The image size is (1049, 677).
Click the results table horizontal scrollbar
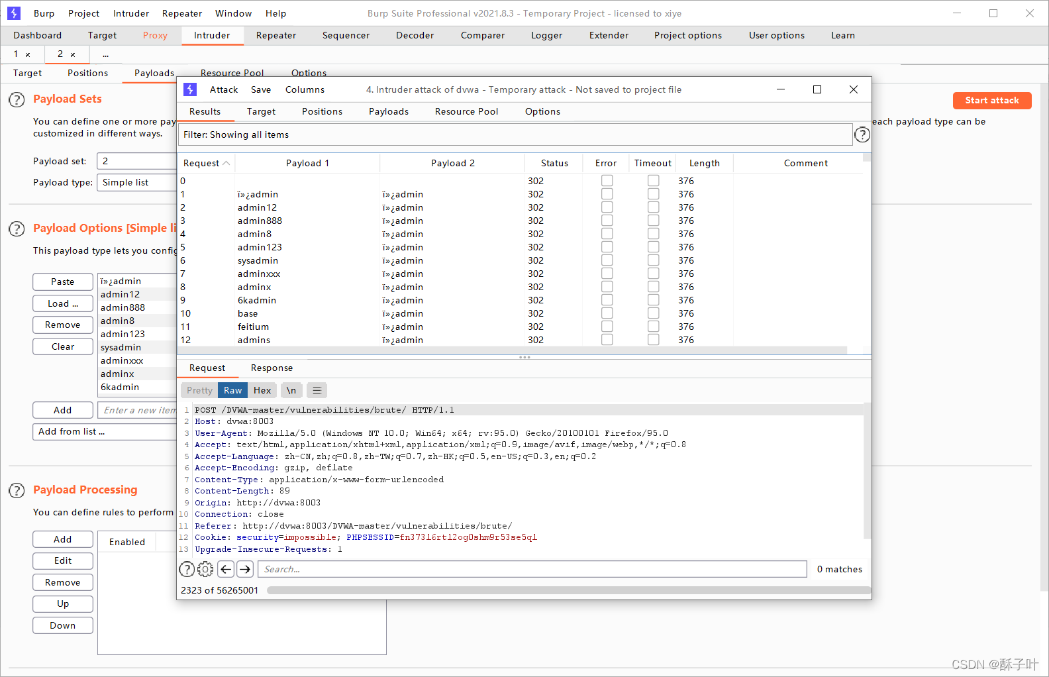click(513, 350)
